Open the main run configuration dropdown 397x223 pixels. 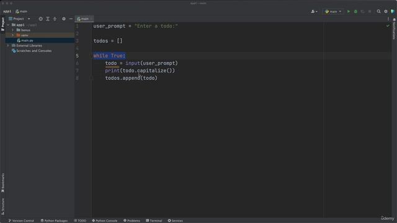pos(333,11)
